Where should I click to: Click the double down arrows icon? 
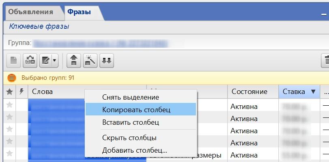coord(107,61)
